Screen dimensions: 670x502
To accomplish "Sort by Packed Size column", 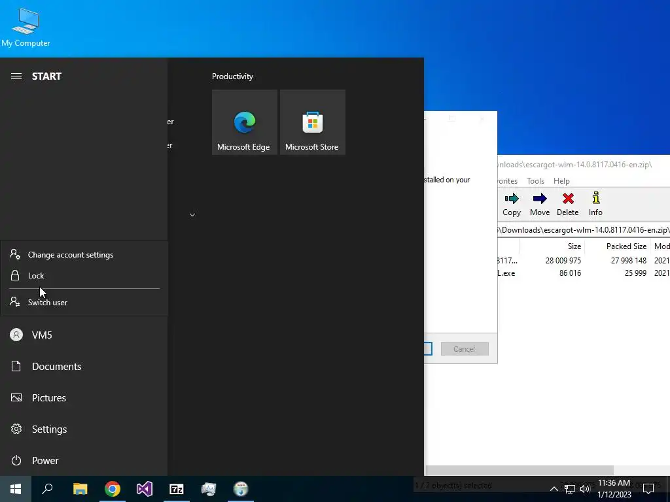I will (x=617, y=246).
